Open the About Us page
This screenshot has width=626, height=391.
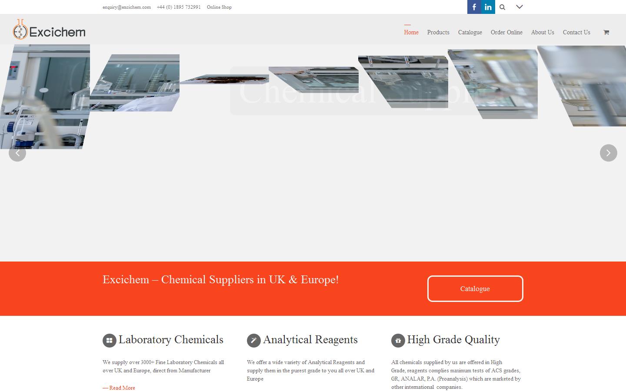(543, 32)
